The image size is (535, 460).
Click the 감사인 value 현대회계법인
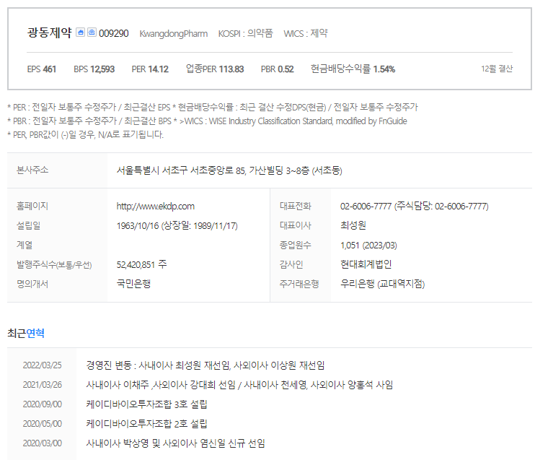tap(366, 264)
